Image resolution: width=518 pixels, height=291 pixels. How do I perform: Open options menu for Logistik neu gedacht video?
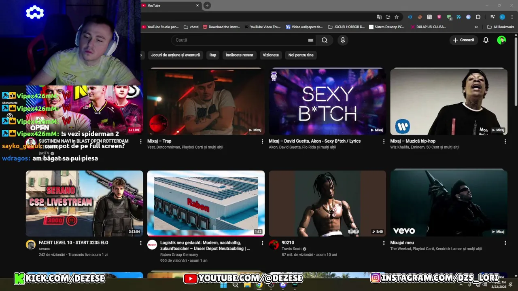(262, 243)
